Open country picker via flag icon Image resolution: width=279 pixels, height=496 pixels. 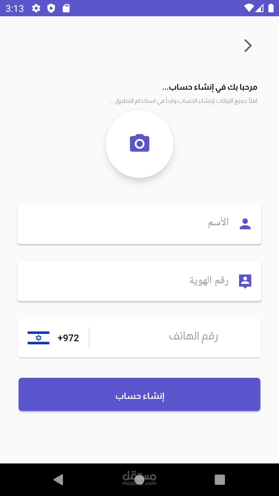point(38,338)
